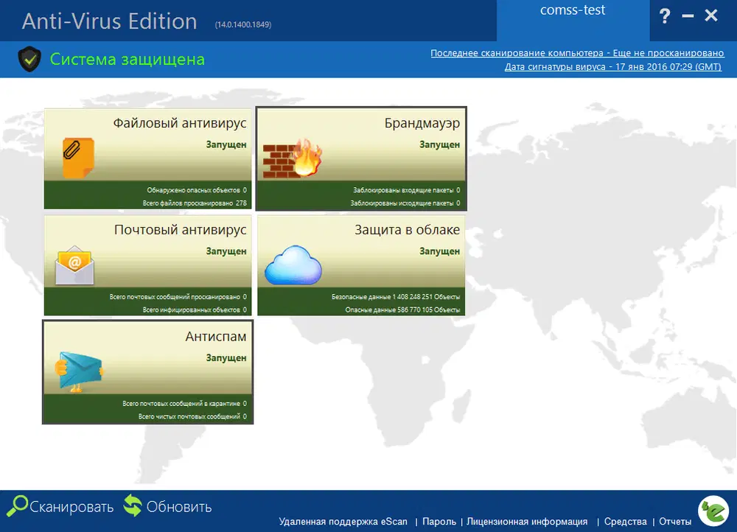Open the Средства link

[625, 521]
